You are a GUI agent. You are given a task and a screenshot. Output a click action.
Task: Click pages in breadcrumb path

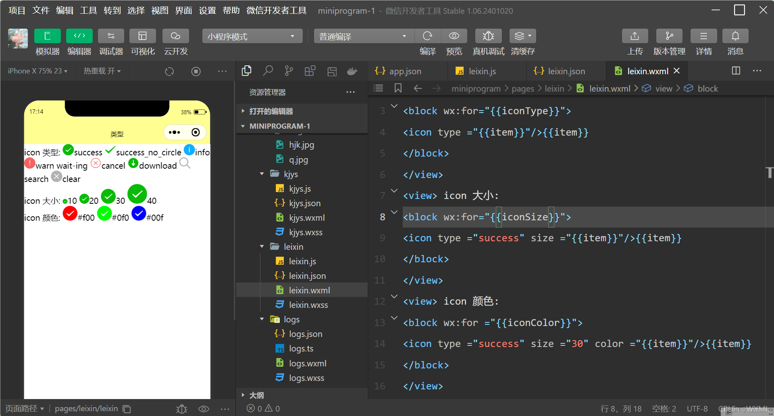click(522, 88)
